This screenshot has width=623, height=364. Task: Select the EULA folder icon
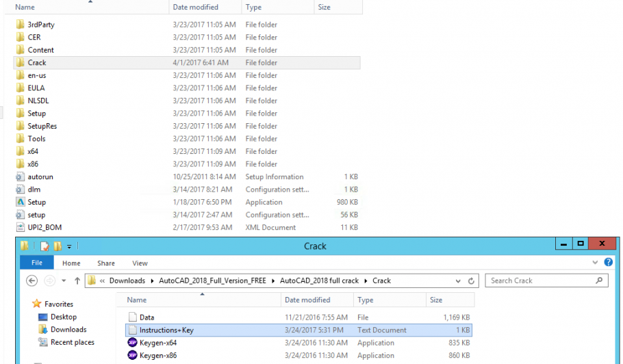21,88
